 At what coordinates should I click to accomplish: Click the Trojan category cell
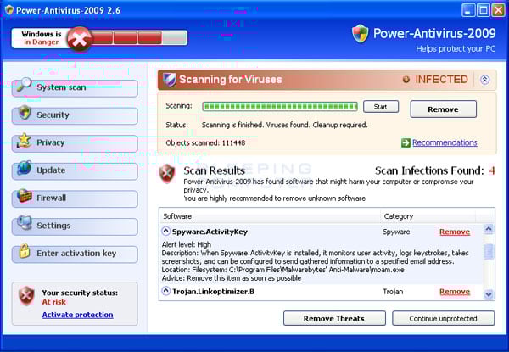[x=393, y=292]
